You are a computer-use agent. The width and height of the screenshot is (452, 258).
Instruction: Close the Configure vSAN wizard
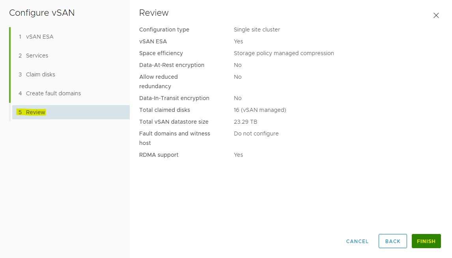(x=436, y=15)
